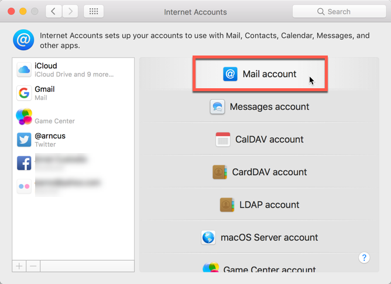Select the Flickr dots icon in accounts list

click(x=24, y=186)
